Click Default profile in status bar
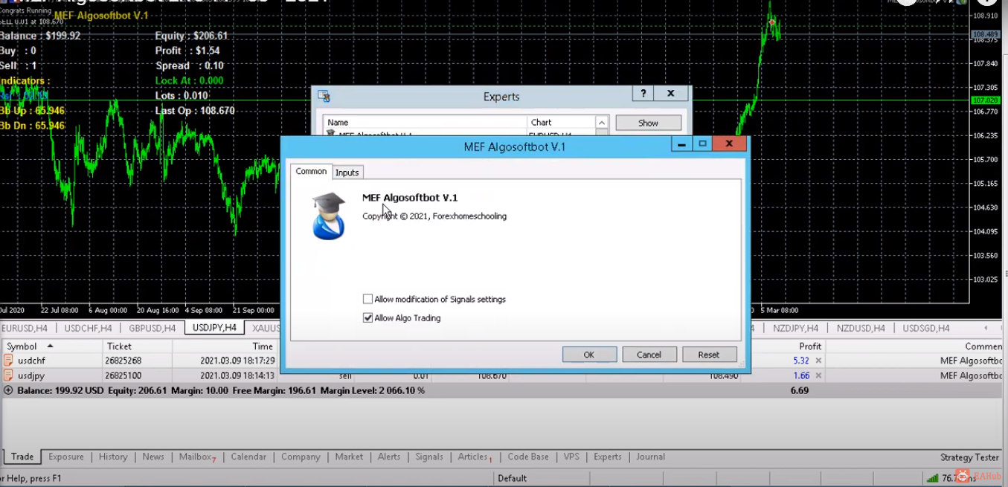 (513, 478)
